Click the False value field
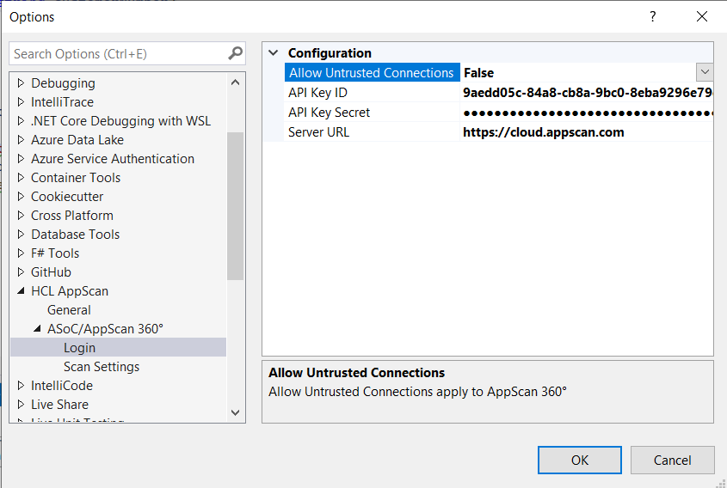727x488 pixels. tap(577, 72)
